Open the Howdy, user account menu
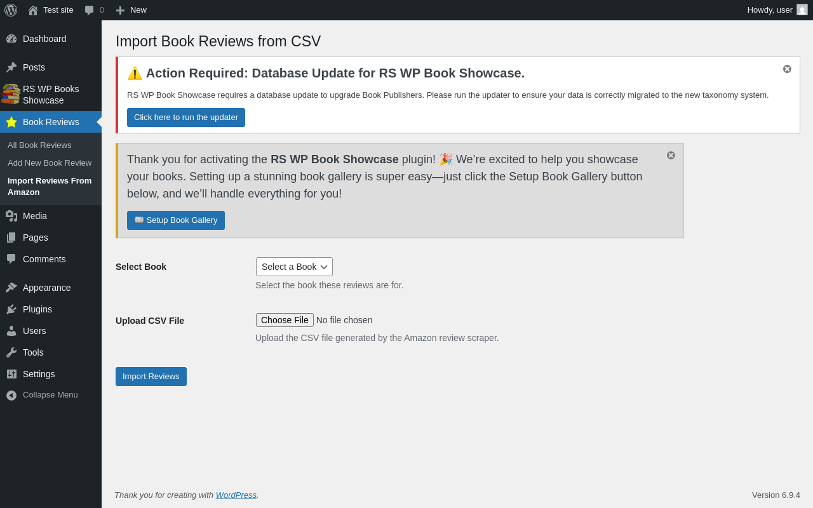813x508 pixels. 777,10
